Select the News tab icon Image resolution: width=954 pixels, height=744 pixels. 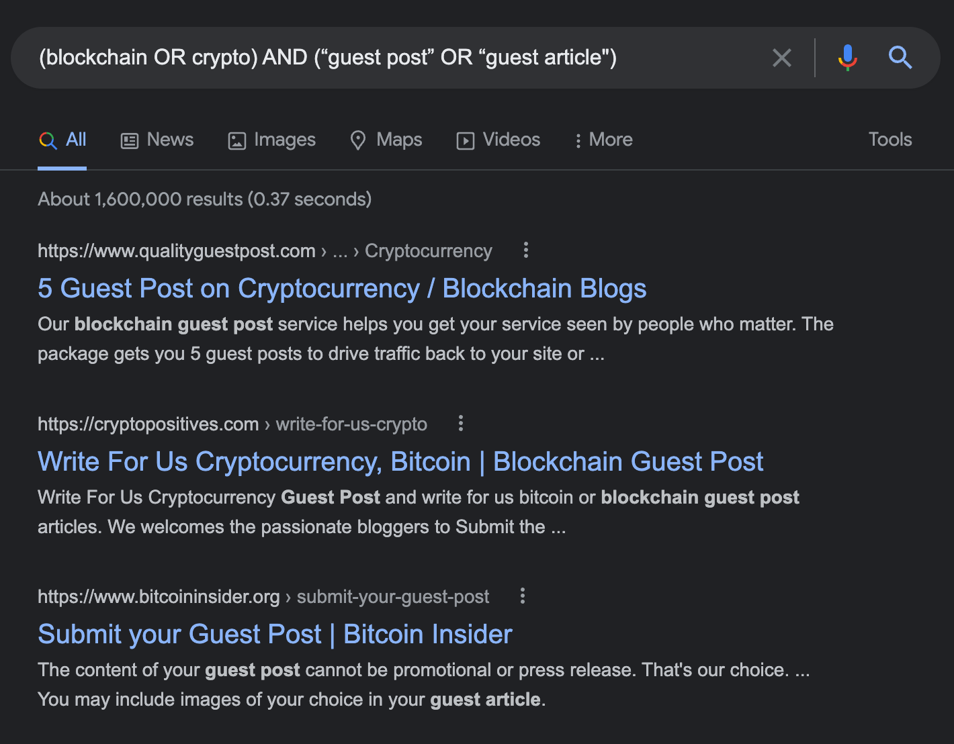[129, 140]
